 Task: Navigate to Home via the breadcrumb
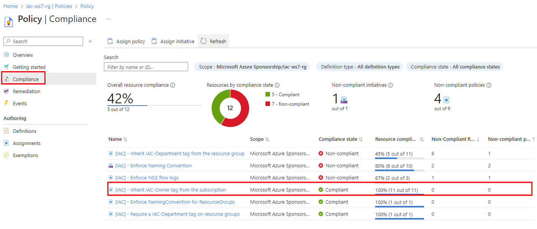pos(10,6)
